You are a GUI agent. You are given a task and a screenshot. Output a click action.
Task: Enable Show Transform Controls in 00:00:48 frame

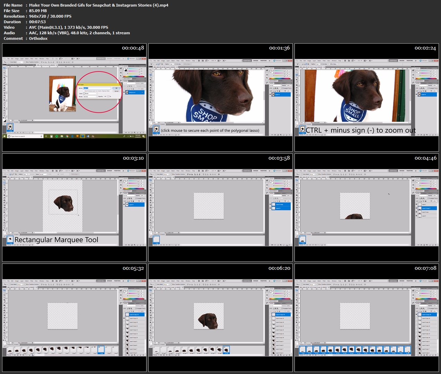point(25,62)
